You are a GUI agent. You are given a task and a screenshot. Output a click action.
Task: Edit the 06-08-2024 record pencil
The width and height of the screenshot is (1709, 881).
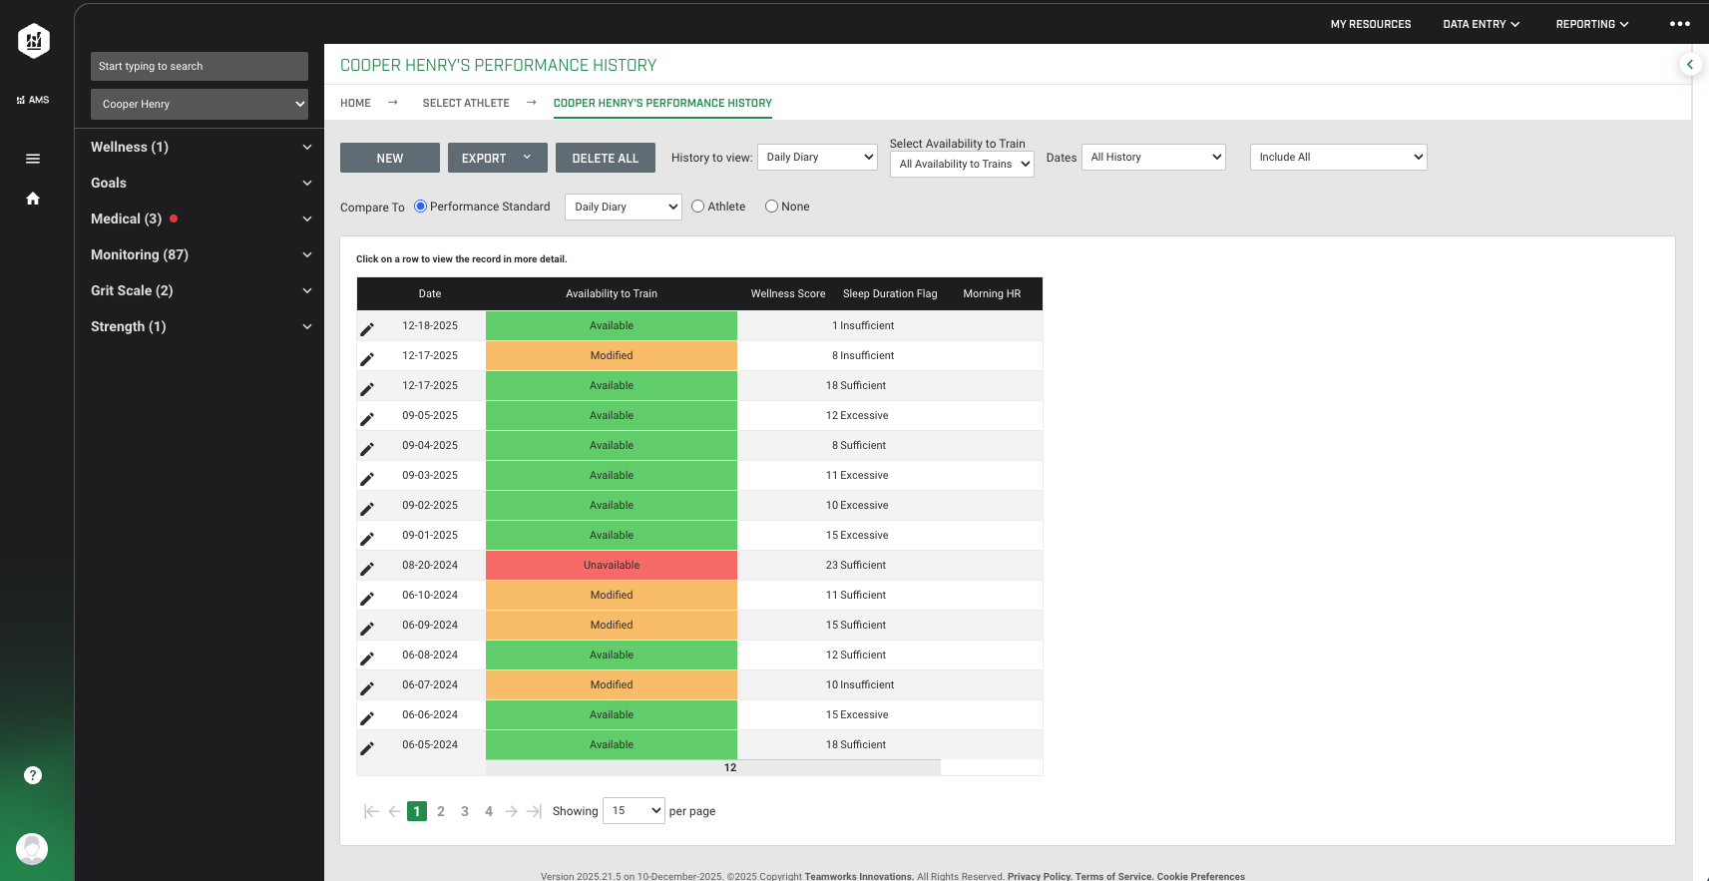click(367, 658)
